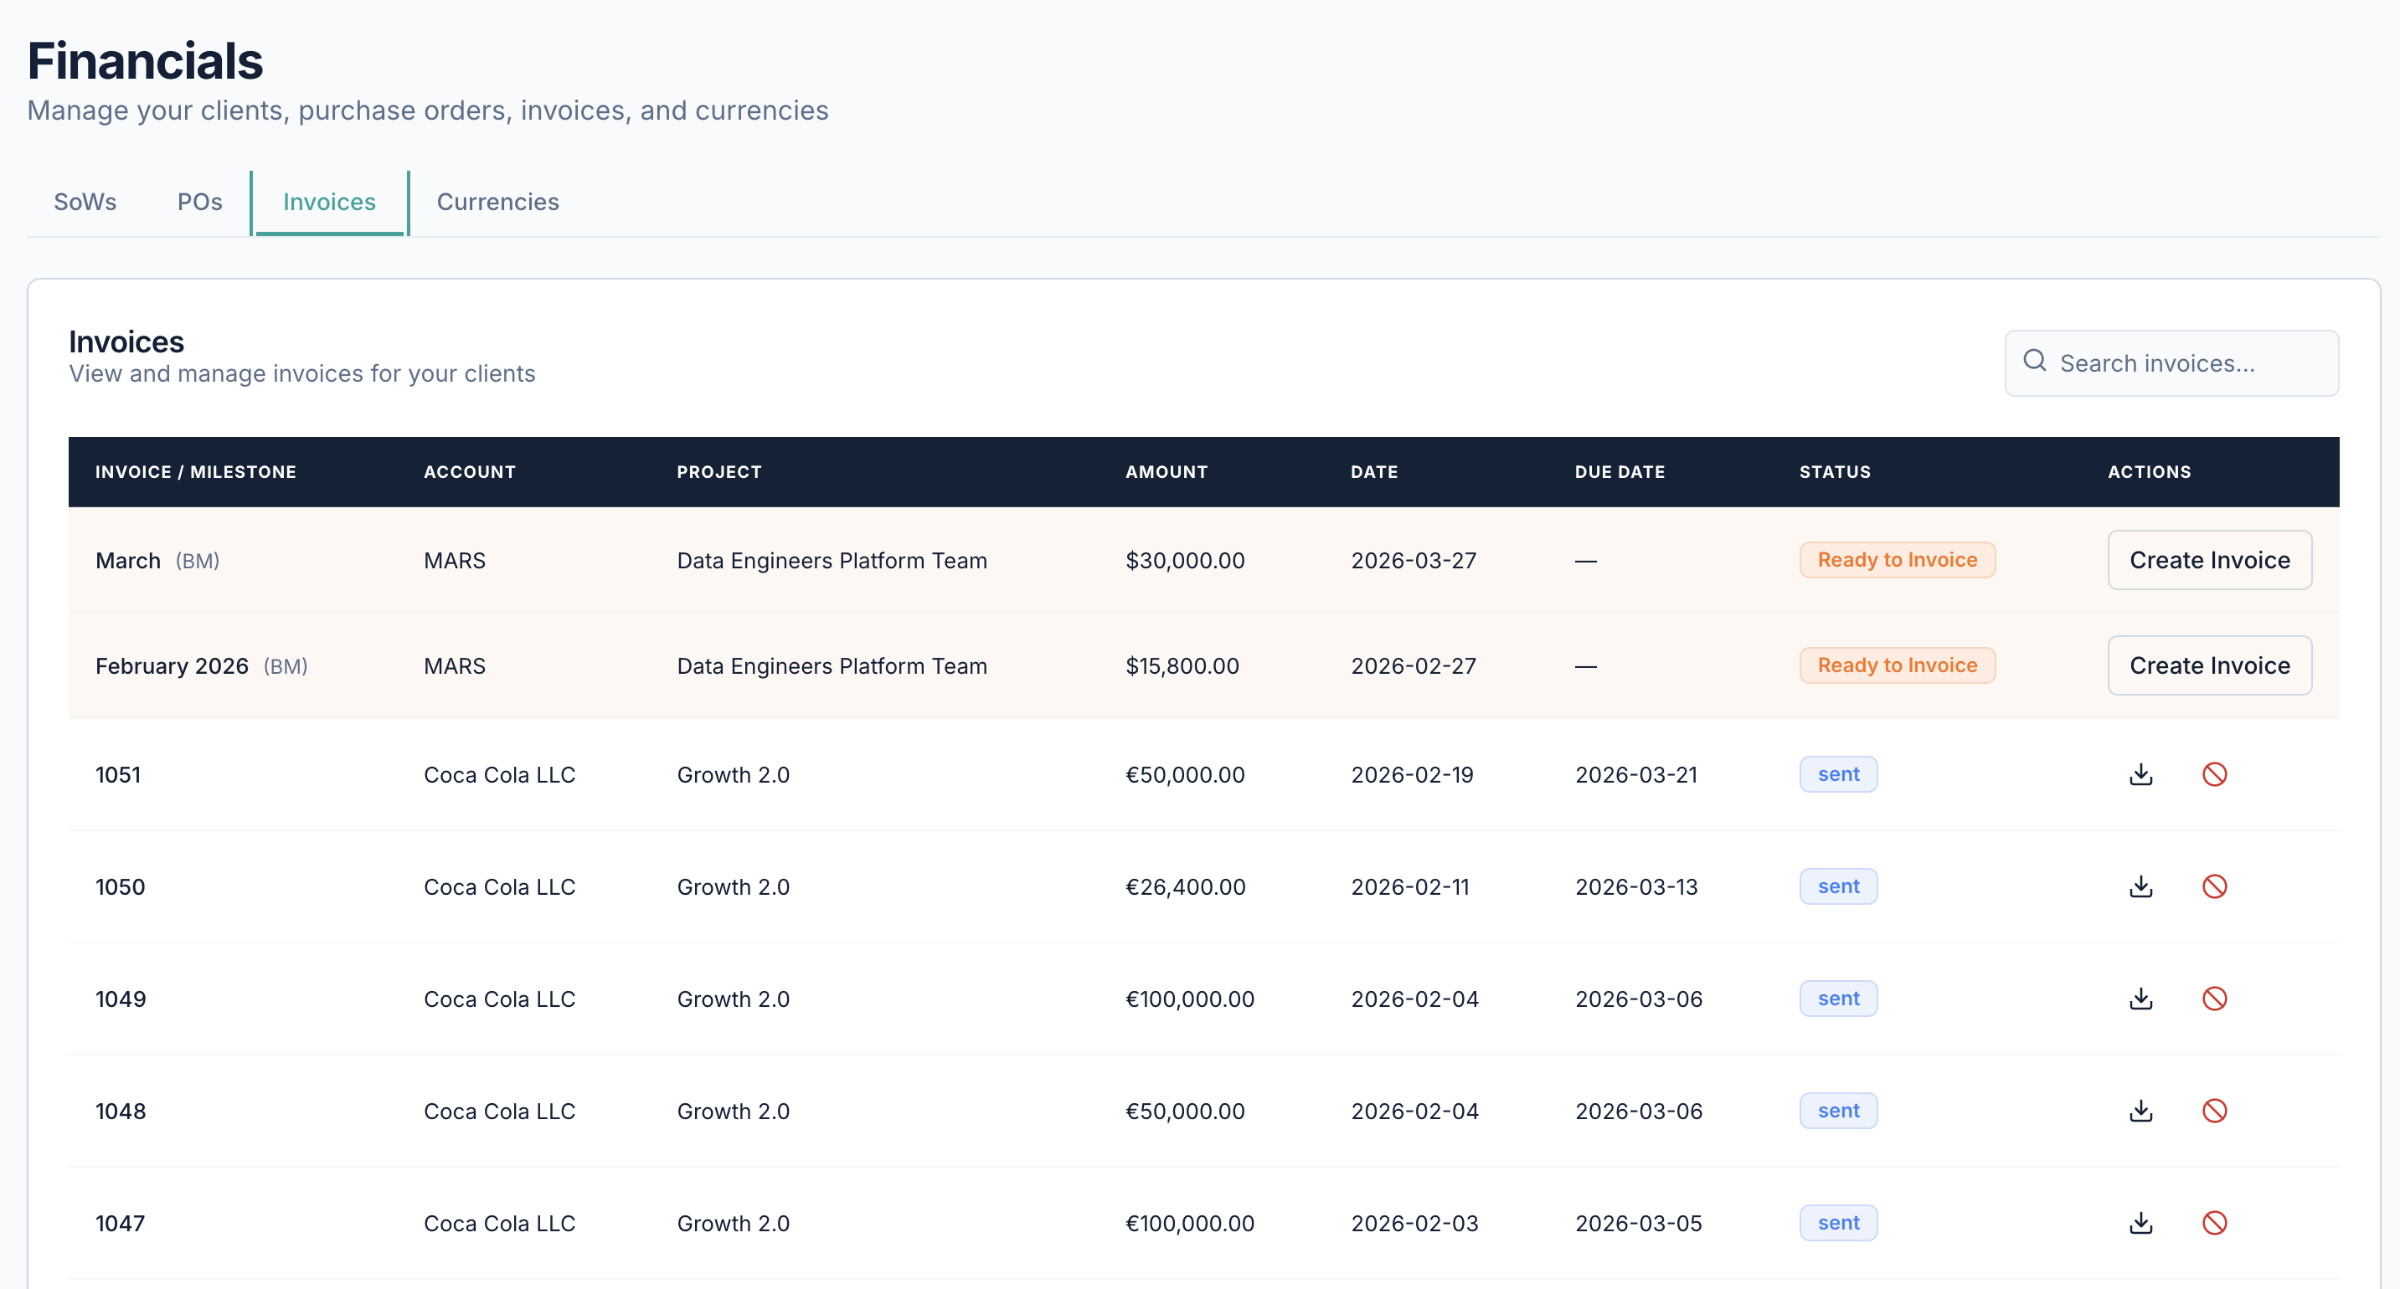Download invoice 1049
This screenshot has height=1289, width=2400.
point(2141,999)
